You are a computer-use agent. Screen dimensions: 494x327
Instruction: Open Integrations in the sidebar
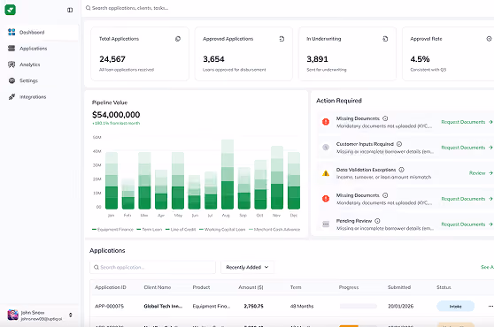point(41,97)
